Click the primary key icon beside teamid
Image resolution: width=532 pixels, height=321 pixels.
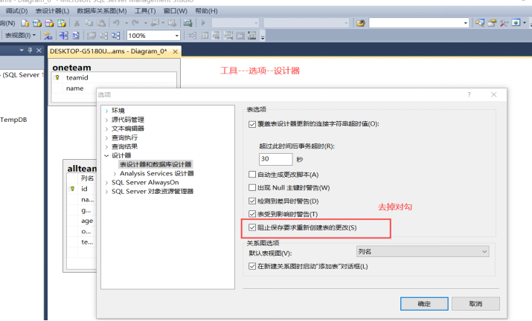tap(57, 77)
